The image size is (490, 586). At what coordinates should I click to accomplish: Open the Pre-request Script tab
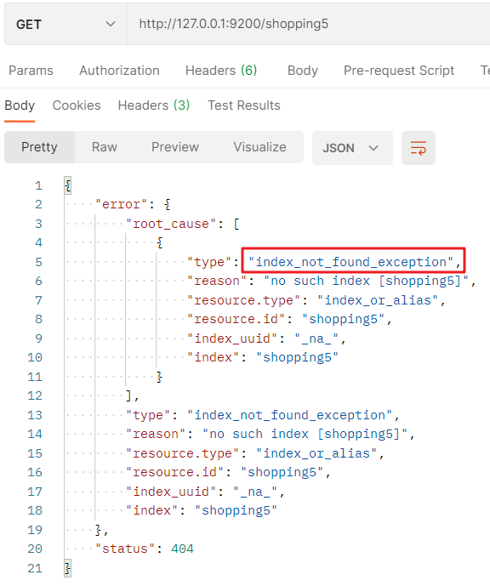[x=399, y=71]
